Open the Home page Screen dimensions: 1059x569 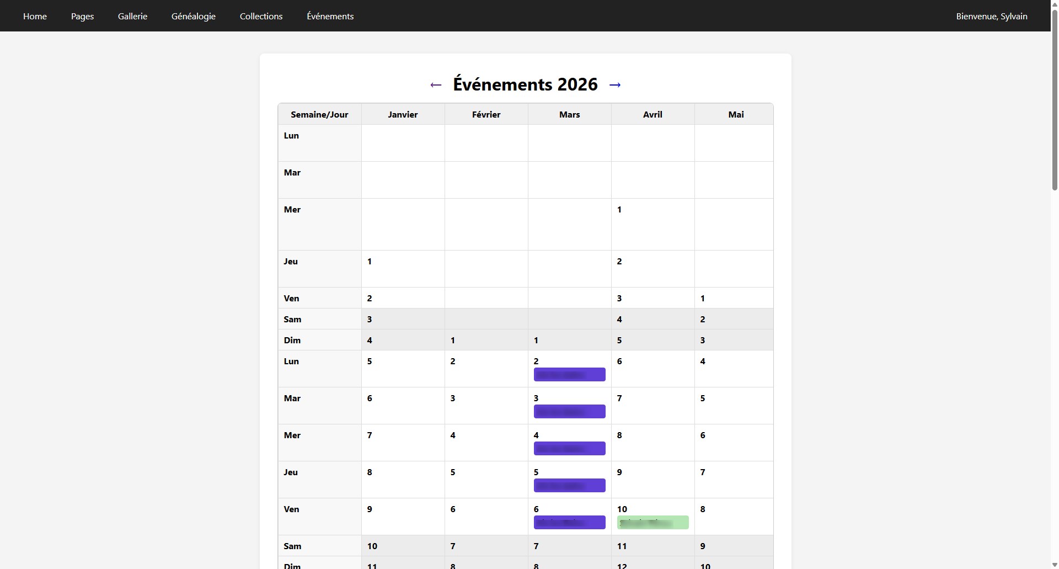(x=34, y=16)
